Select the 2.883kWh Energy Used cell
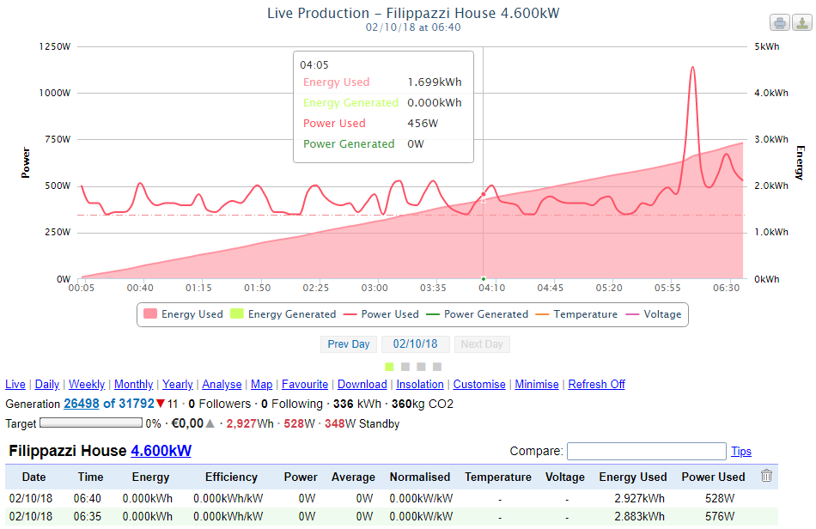Viewport: 816px width, 529px height. point(639,516)
